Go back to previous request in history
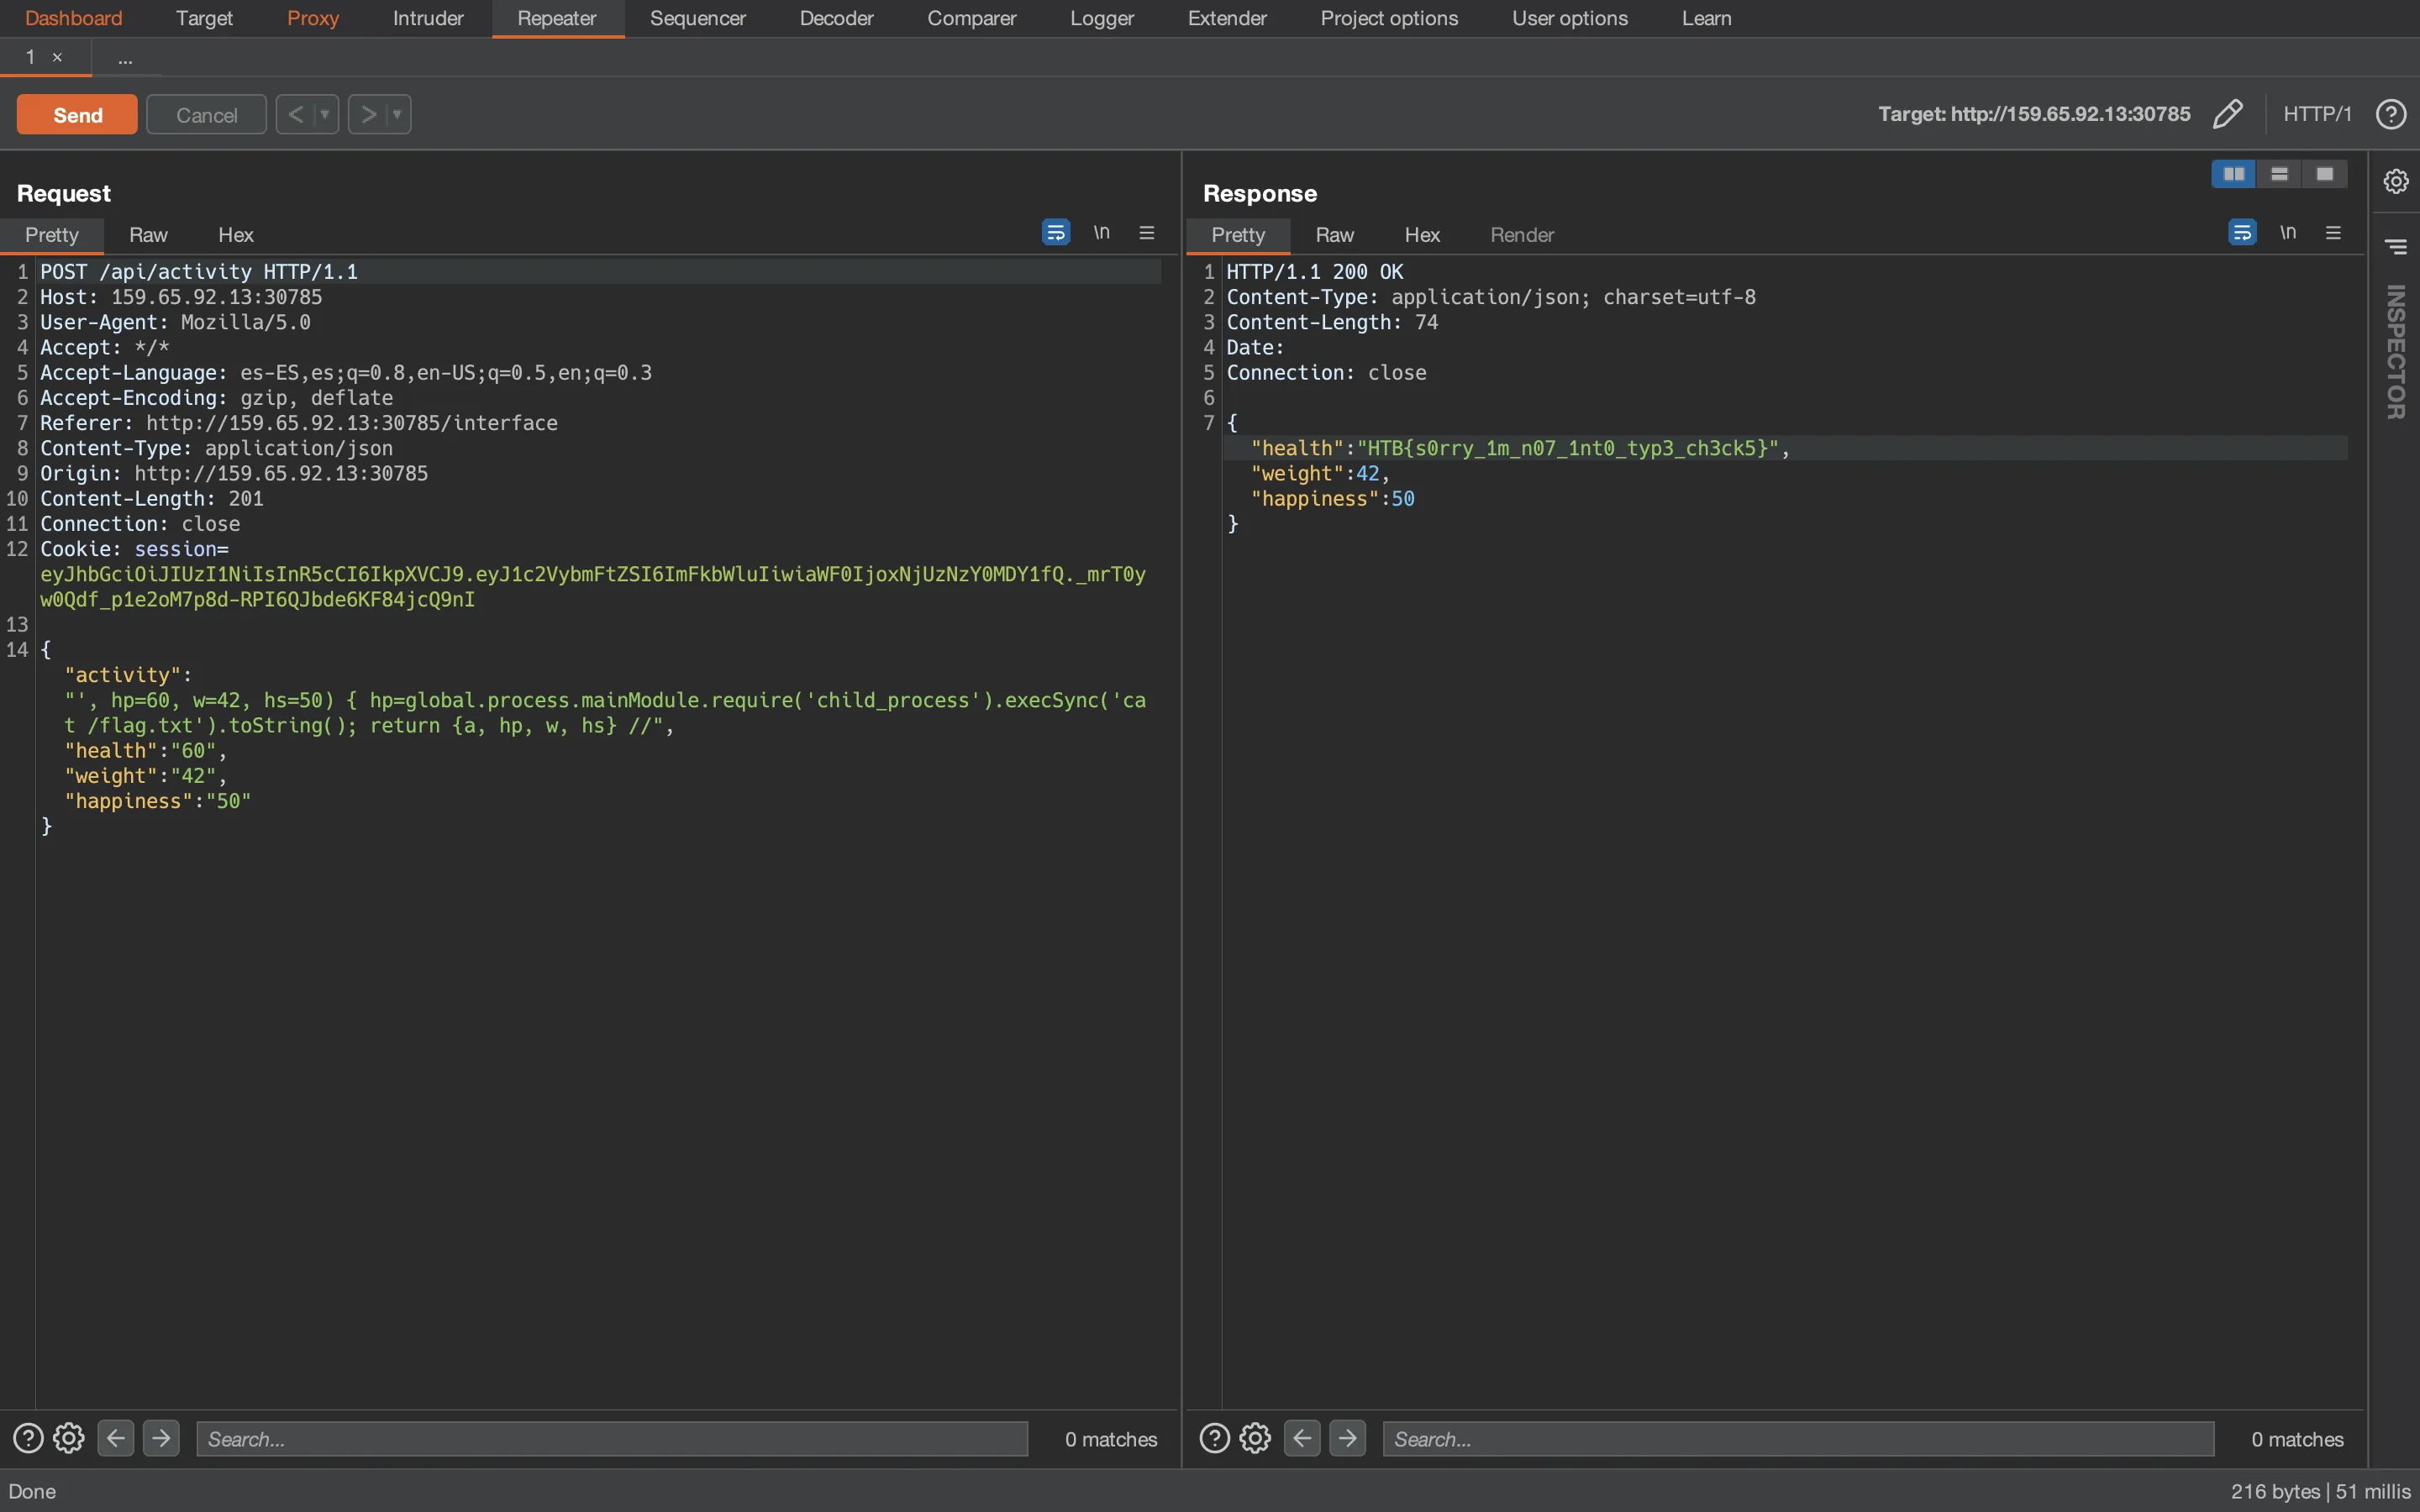 pyautogui.click(x=296, y=114)
